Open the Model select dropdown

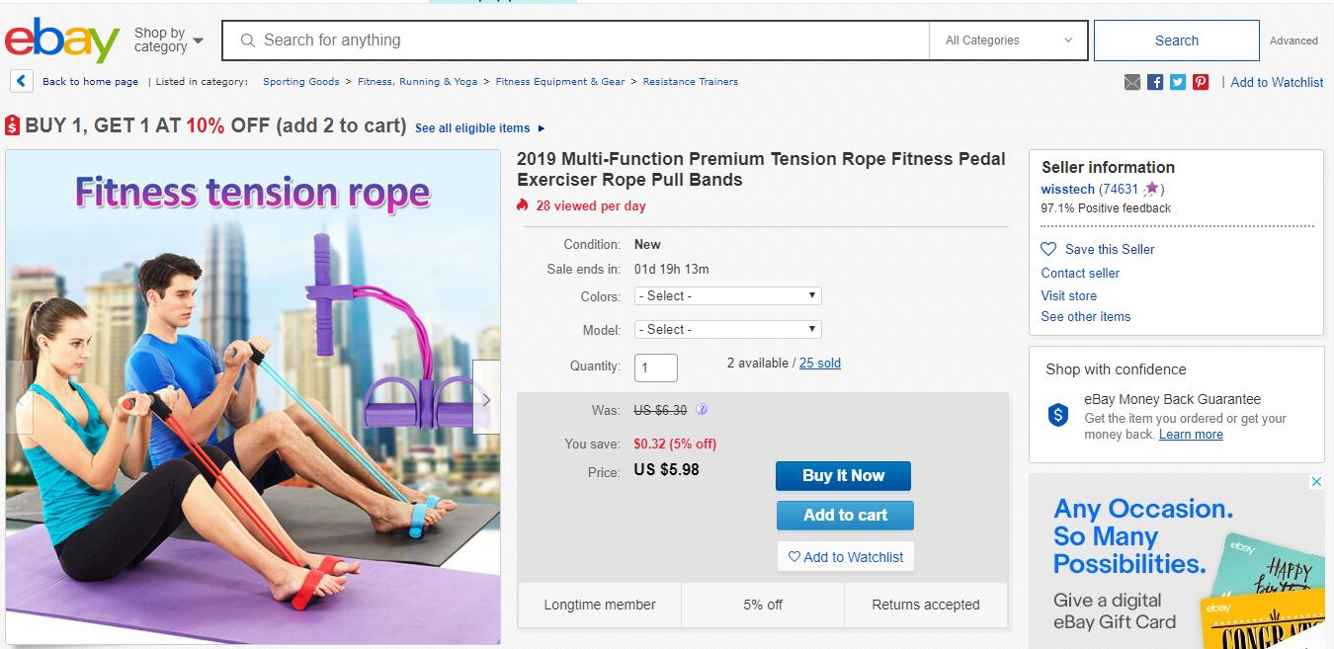click(728, 329)
